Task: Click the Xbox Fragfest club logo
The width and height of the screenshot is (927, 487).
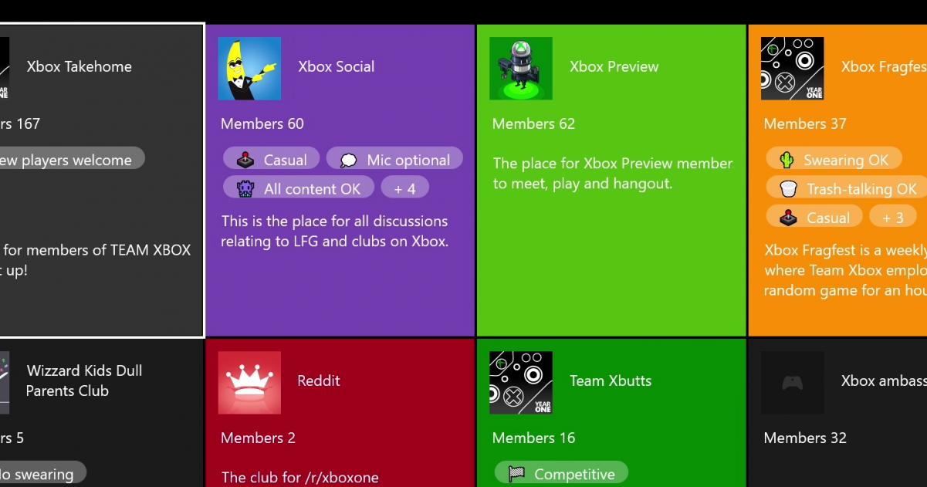Action: click(x=792, y=69)
